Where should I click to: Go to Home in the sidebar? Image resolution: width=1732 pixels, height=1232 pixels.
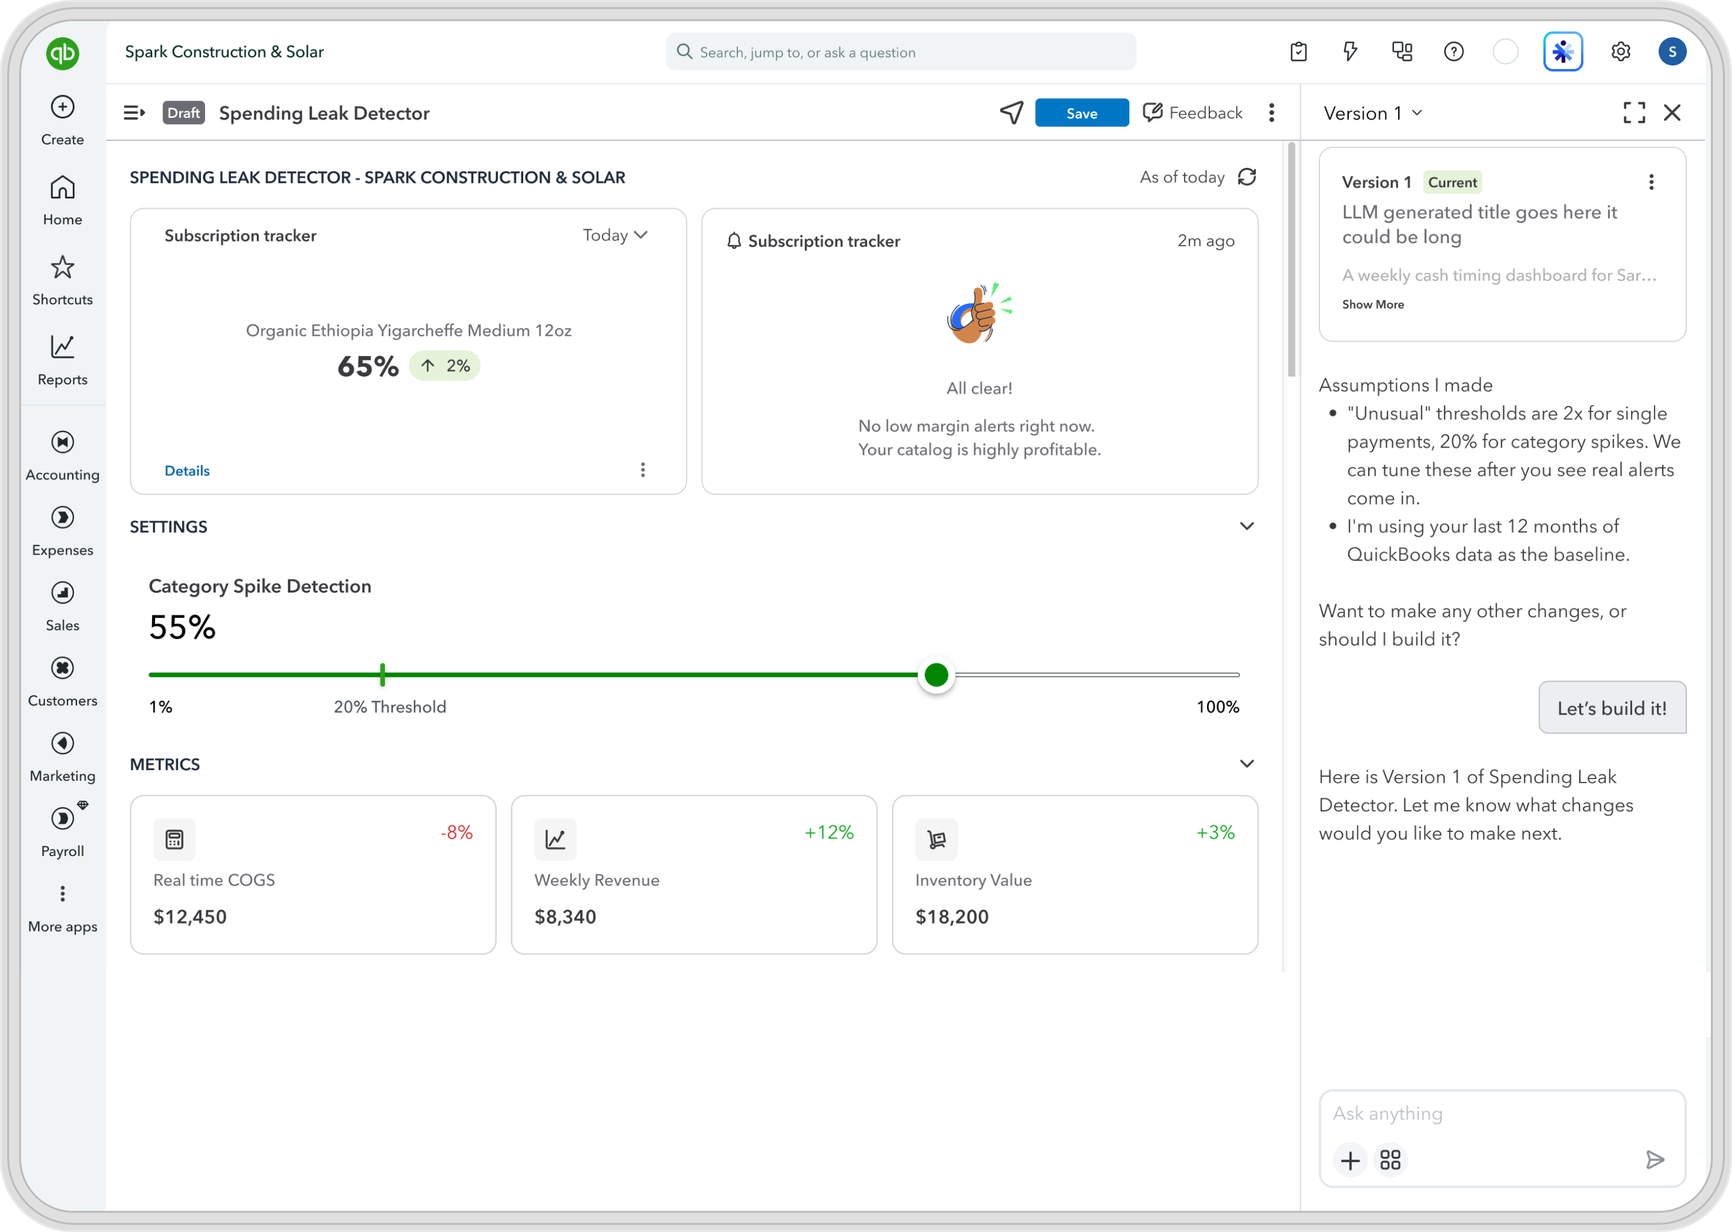coord(62,201)
